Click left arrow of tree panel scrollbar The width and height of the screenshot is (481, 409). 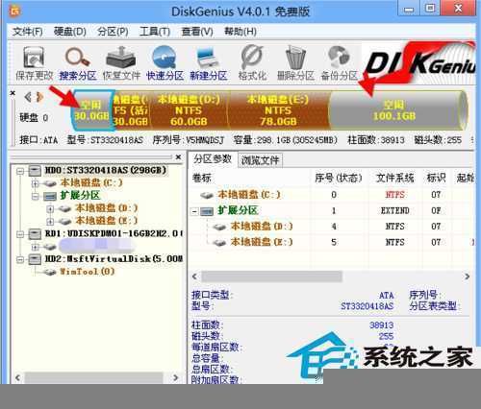point(17,378)
